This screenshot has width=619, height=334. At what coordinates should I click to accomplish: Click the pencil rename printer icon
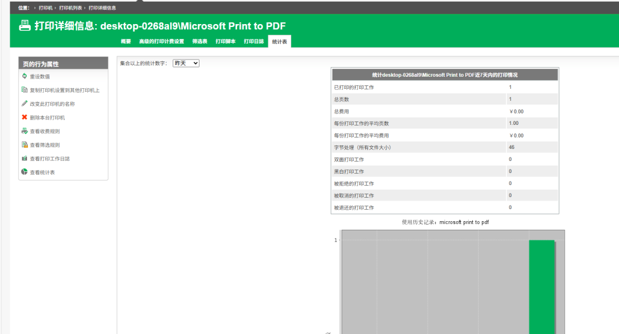pos(25,104)
